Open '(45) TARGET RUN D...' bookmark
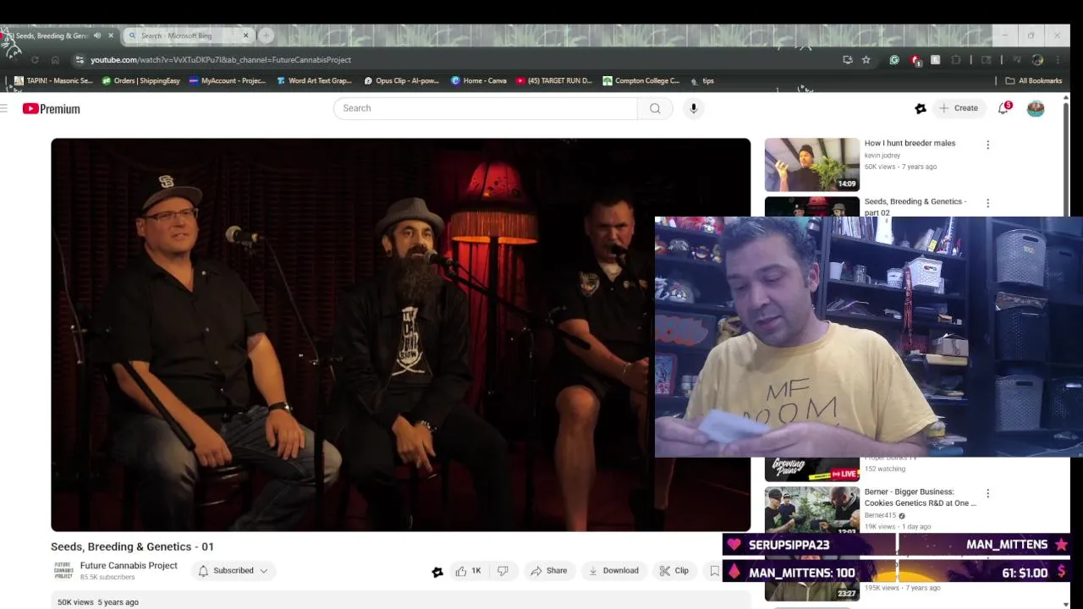This screenshot has height=609, width=1083. coord(555,81)
